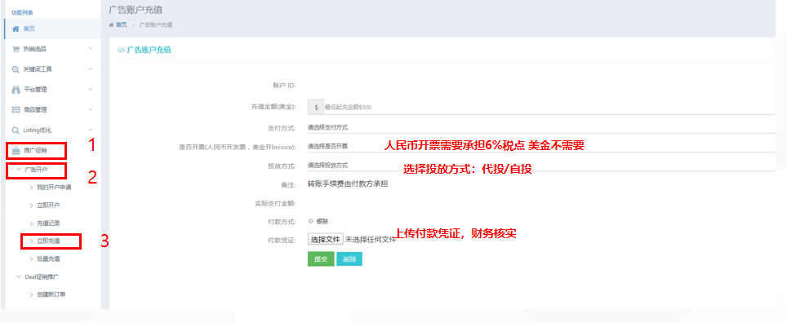Click the home icon beside 首页 in sidebar

click(x=16, y=29)
